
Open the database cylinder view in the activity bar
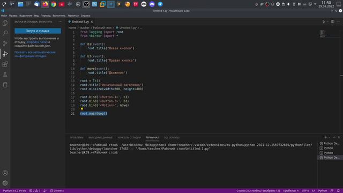point(5,85)
